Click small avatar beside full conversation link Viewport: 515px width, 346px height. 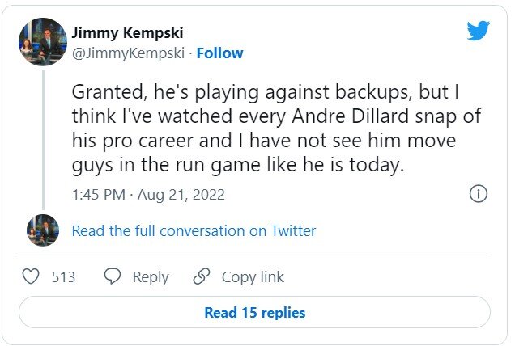(x=42, y=230)
